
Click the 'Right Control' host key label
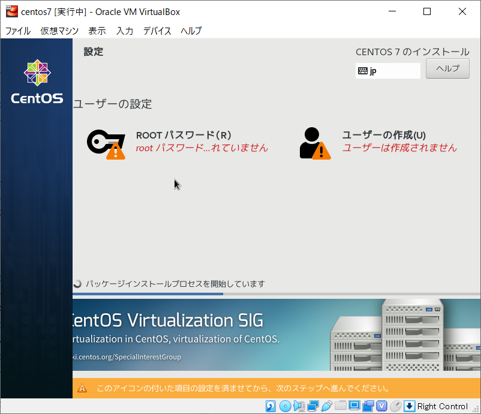pyautogui.click(x=443, y=406)
